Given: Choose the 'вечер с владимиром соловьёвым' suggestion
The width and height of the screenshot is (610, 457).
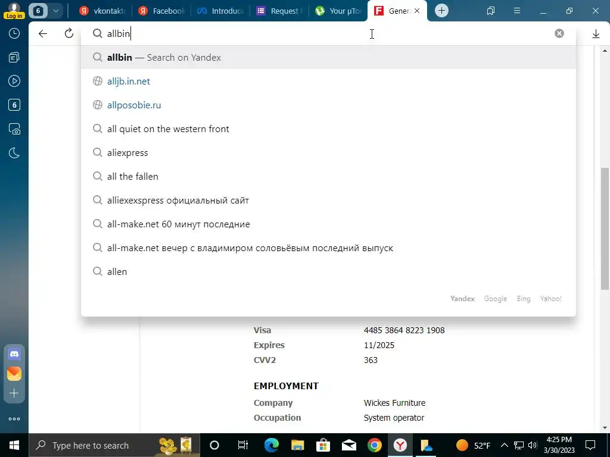Looking at the screenshot, I should point(328,248).
